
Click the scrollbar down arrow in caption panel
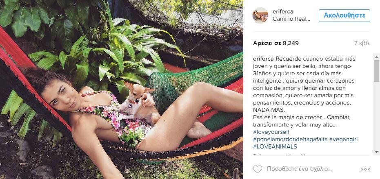[x=376, y=152]
